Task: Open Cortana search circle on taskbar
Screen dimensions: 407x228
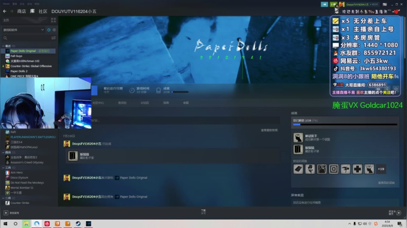Action: (16, 223)
